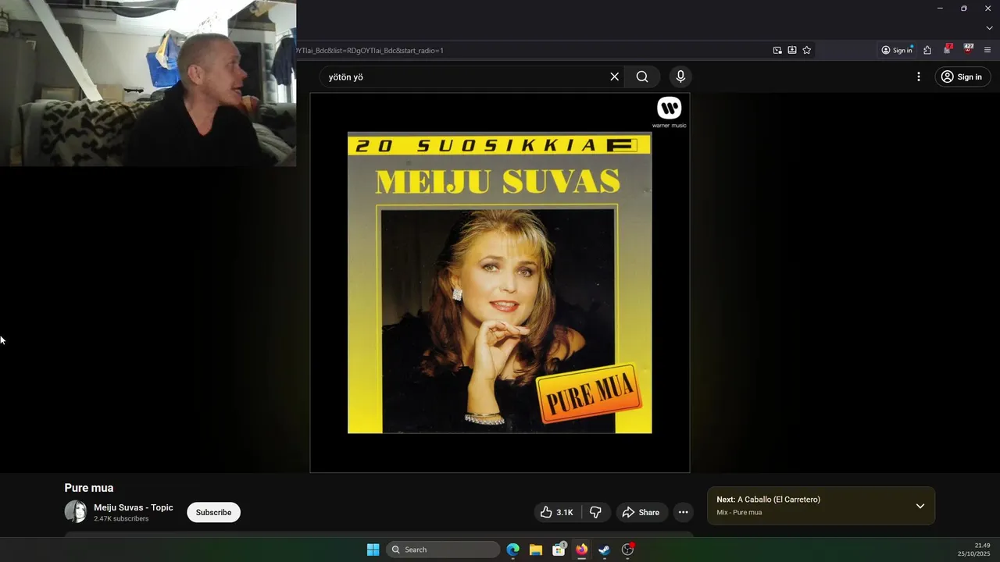Click the Firefox account Sign in button
The width and height of the screenshot is (1000, 562).
point(897,50)
